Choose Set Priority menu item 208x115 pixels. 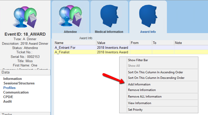click(x=135, y=110)
